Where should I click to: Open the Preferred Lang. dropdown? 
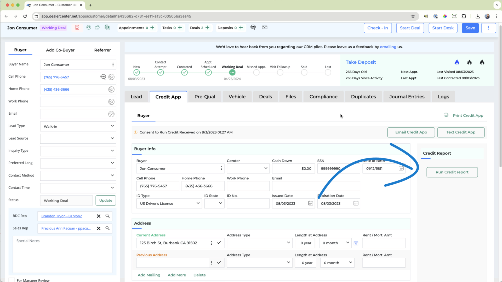[78, 163]
